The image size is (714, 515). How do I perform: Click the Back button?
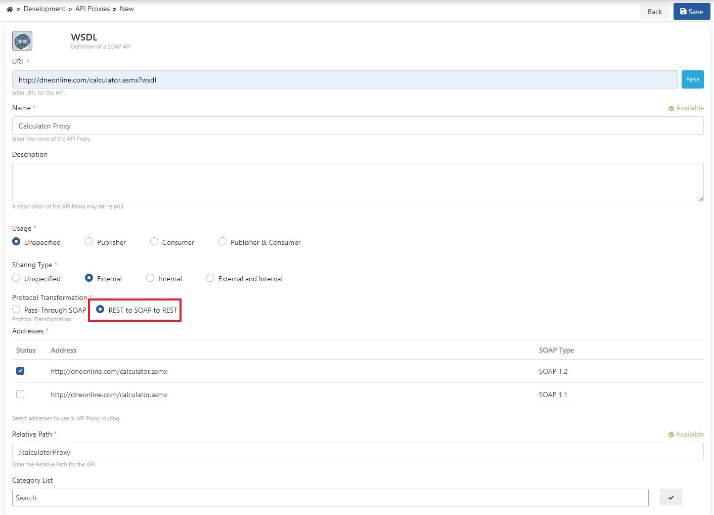(x=654, y=12)
